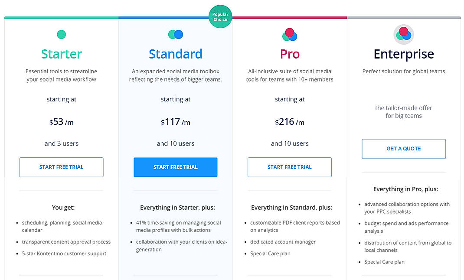
Task: Click the Standard plan's dual-circle icon
Action: tap(175, 34)
